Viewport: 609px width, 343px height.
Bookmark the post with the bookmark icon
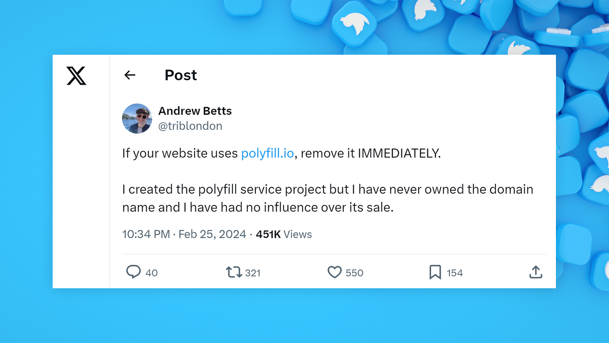pyautogui.click(x=435, y=272)
